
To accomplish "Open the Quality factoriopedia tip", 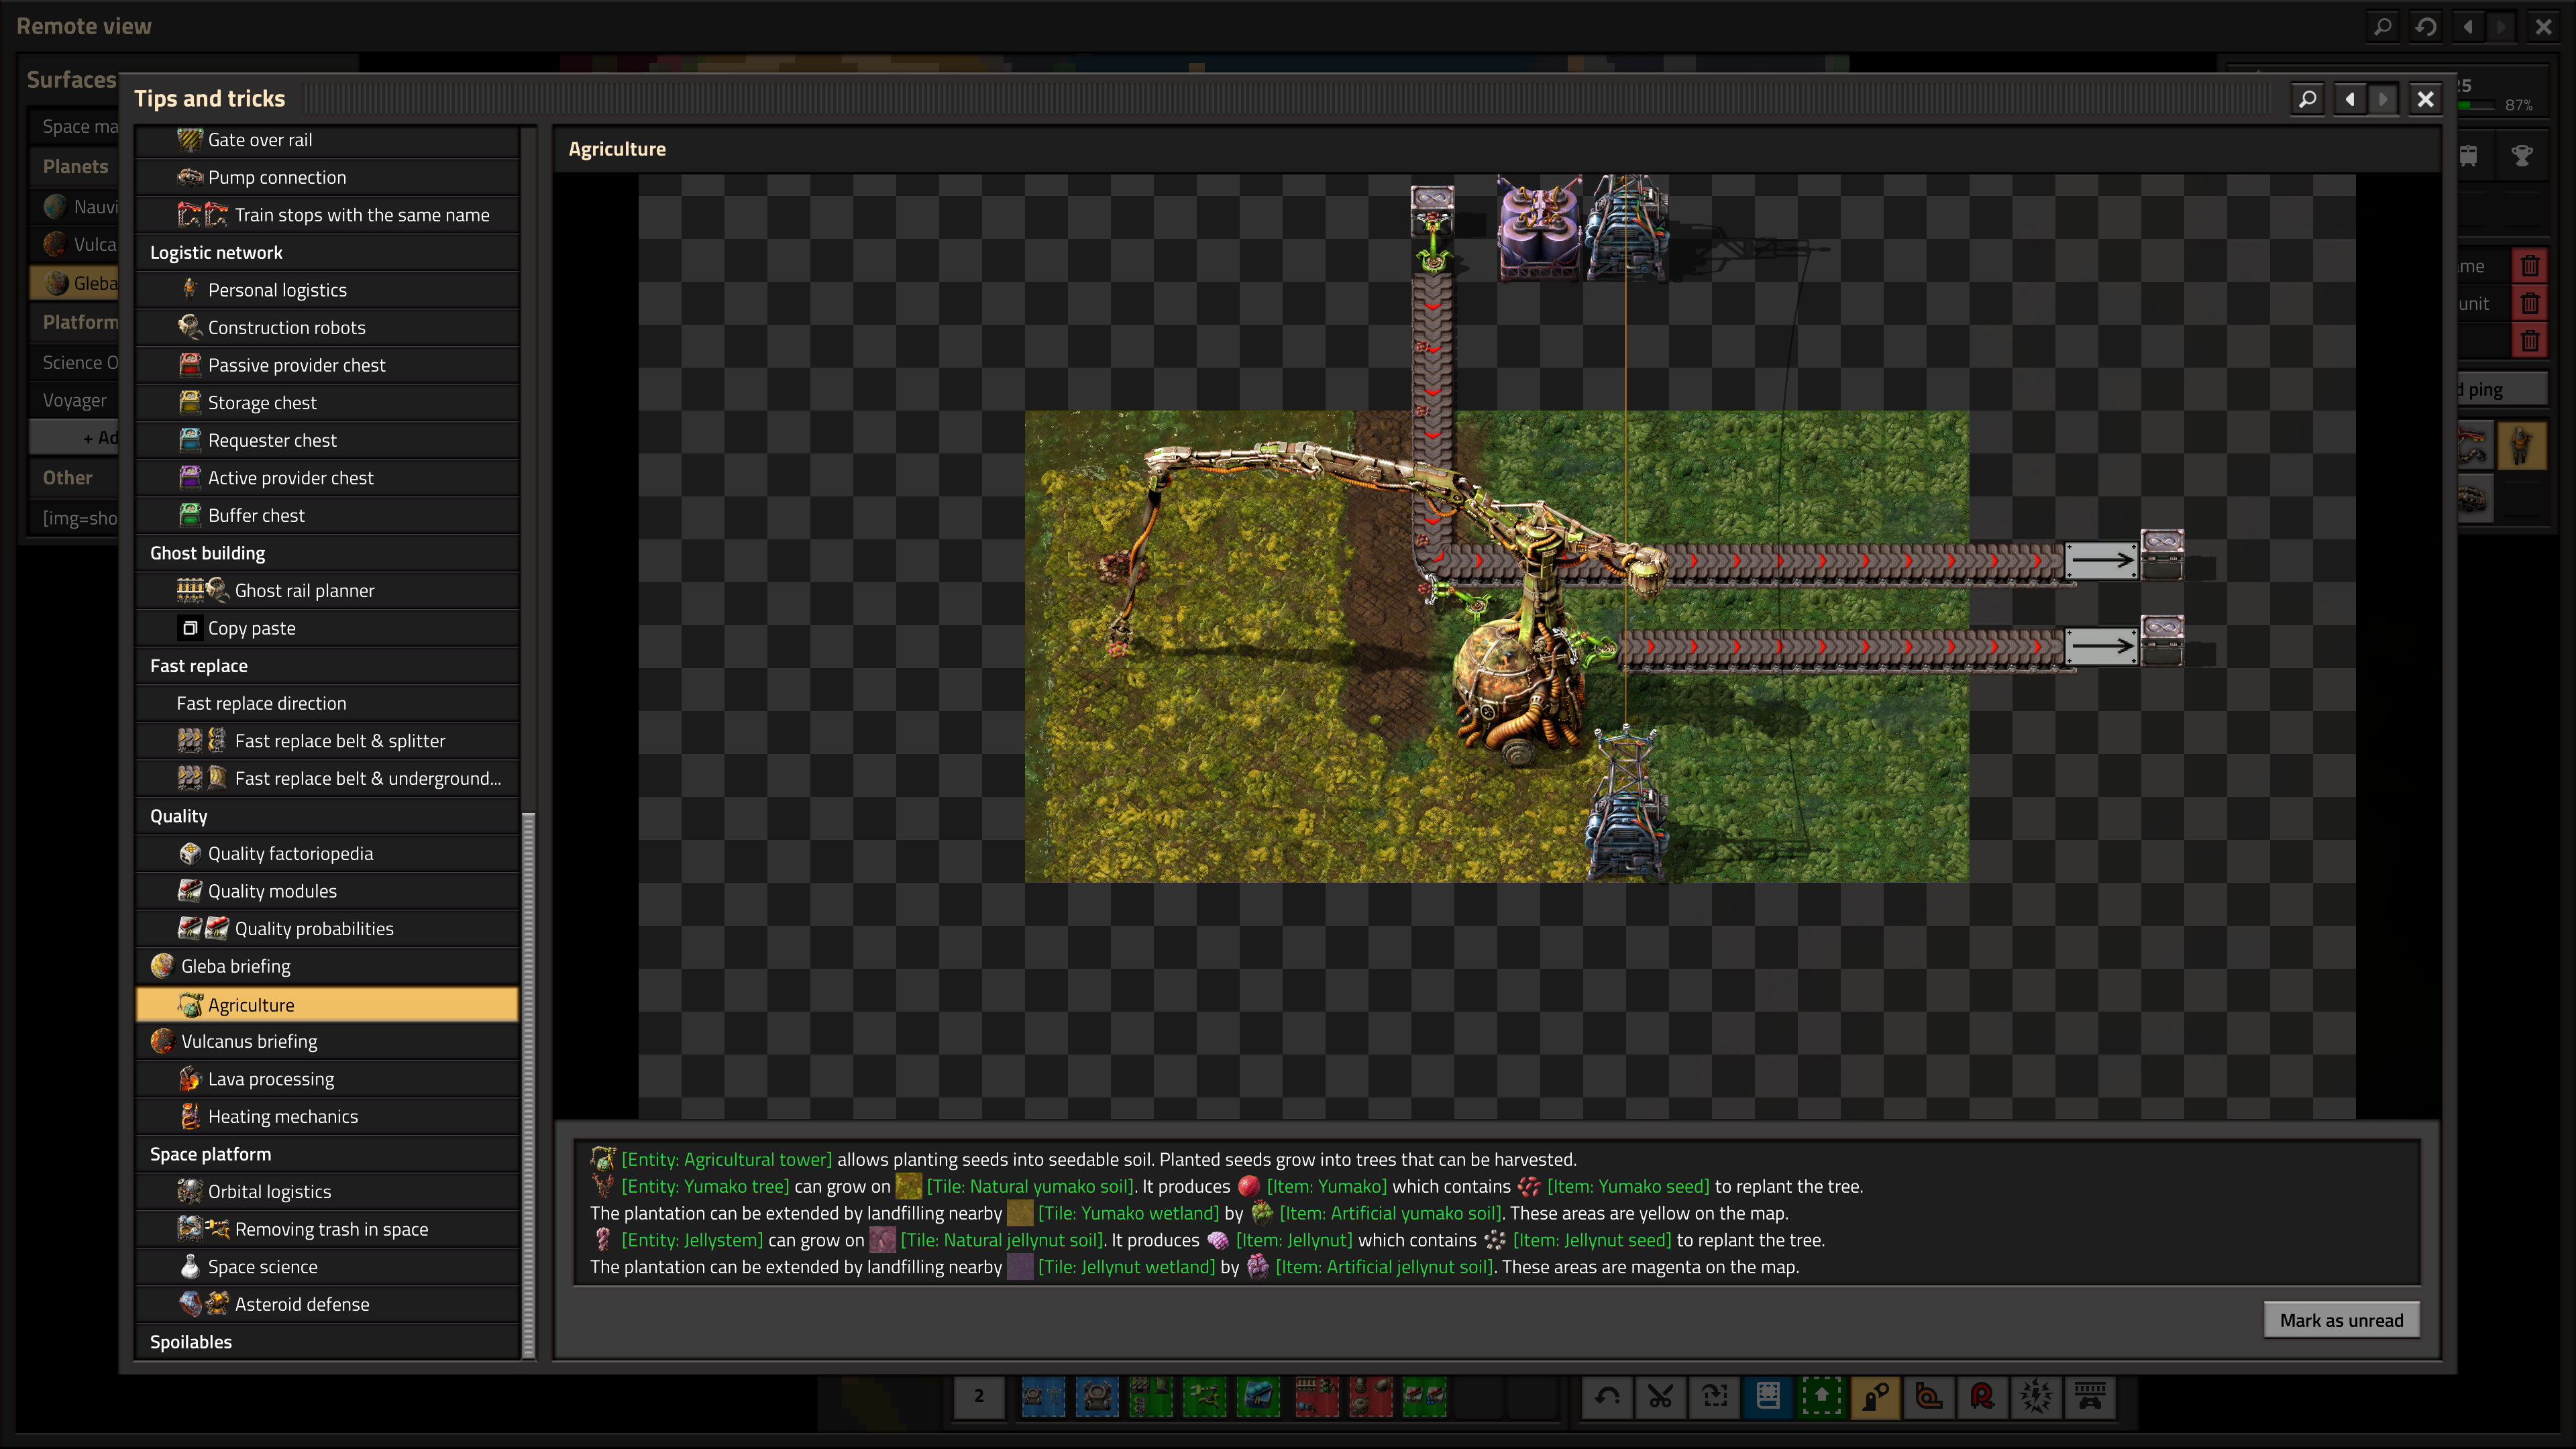I will 327,854.
